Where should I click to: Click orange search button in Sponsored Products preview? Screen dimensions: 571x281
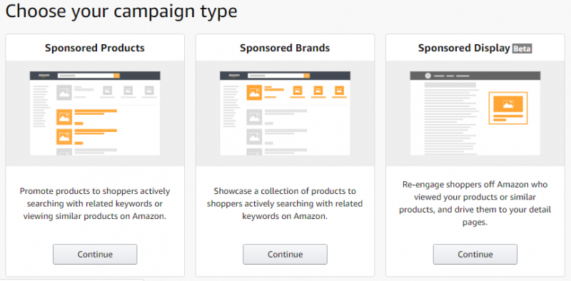117,76
